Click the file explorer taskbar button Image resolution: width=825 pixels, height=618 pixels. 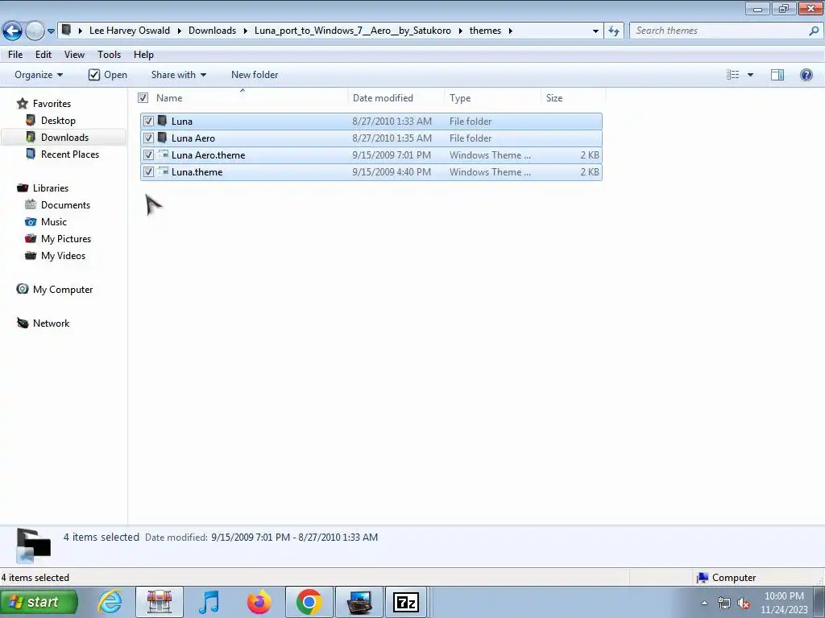pyautogui.click(x=160, y=602)
